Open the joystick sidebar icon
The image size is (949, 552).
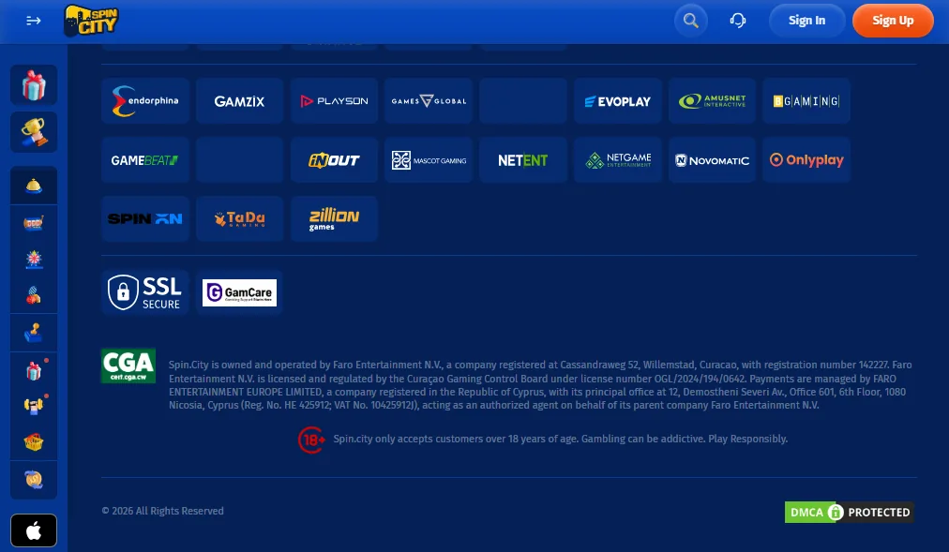coord(34,333)
